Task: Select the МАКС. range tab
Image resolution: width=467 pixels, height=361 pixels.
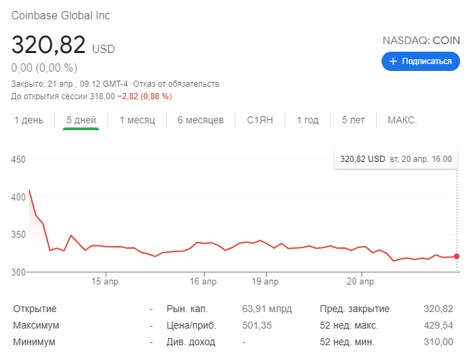Action: pos(402,120)
